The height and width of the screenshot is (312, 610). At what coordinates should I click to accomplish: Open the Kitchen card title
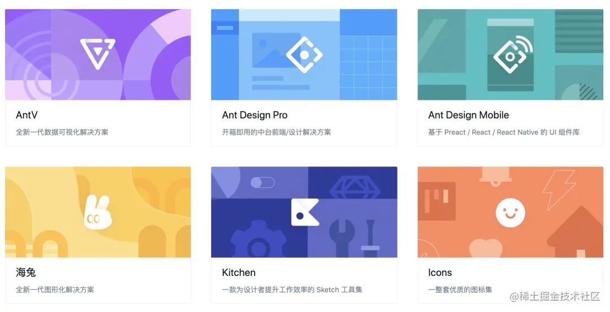(x=239, y=273)
